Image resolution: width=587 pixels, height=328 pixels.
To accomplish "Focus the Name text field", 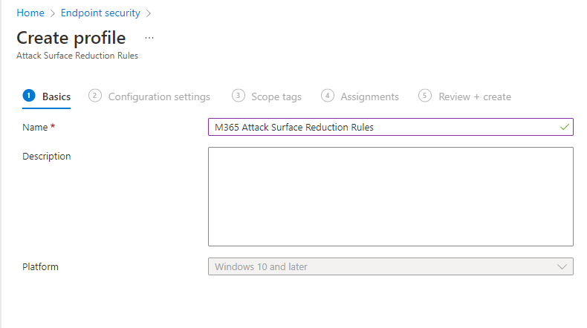I will pos(390,127).
